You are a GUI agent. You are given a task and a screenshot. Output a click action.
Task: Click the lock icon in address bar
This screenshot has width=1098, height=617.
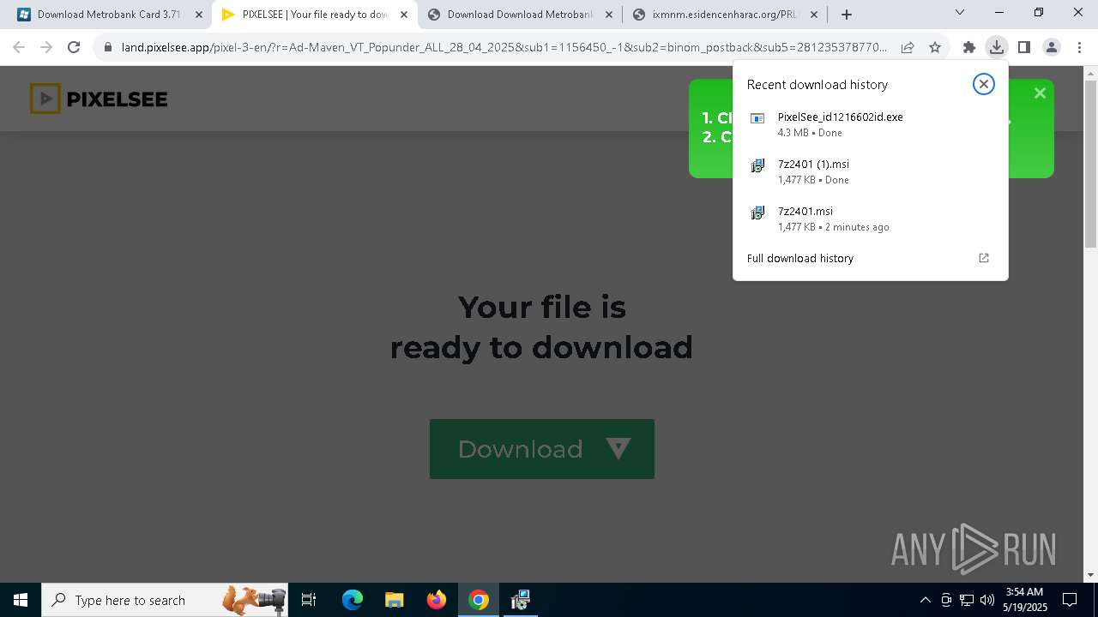click(108, 47)
